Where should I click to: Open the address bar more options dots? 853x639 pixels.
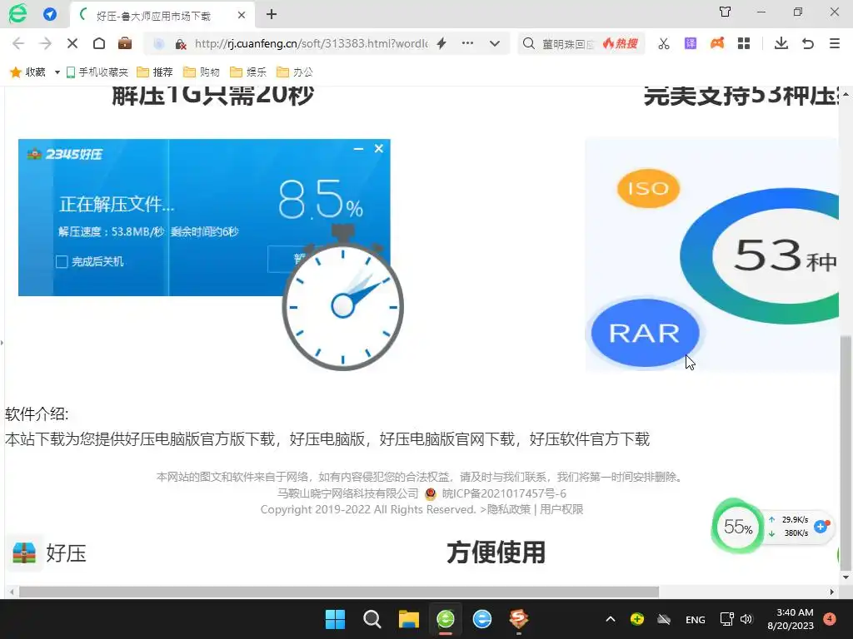point(467,43)
